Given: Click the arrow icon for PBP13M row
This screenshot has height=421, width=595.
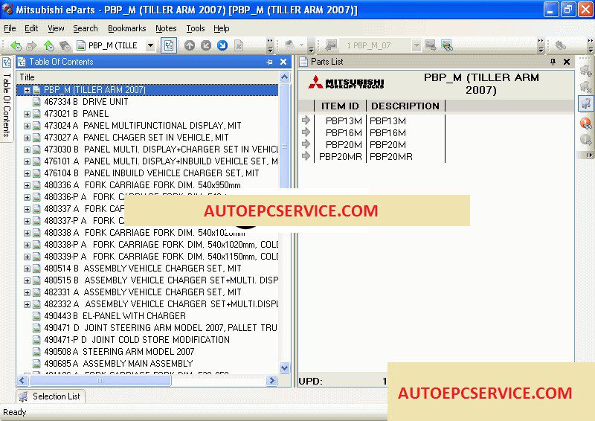Looking at the screenshot, I should point(306,120).
